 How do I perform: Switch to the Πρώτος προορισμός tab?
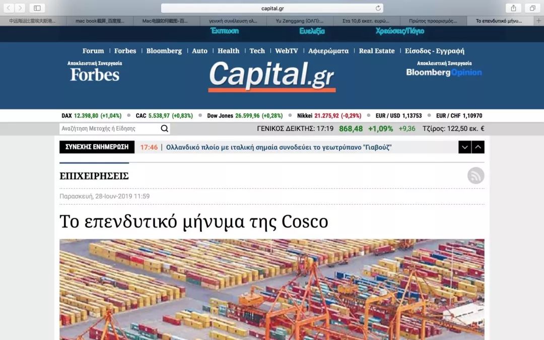[x=433, y=21]
